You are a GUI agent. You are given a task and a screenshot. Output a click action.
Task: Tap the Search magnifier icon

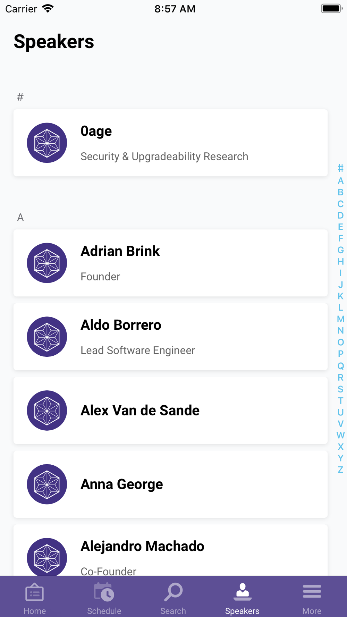173,592
